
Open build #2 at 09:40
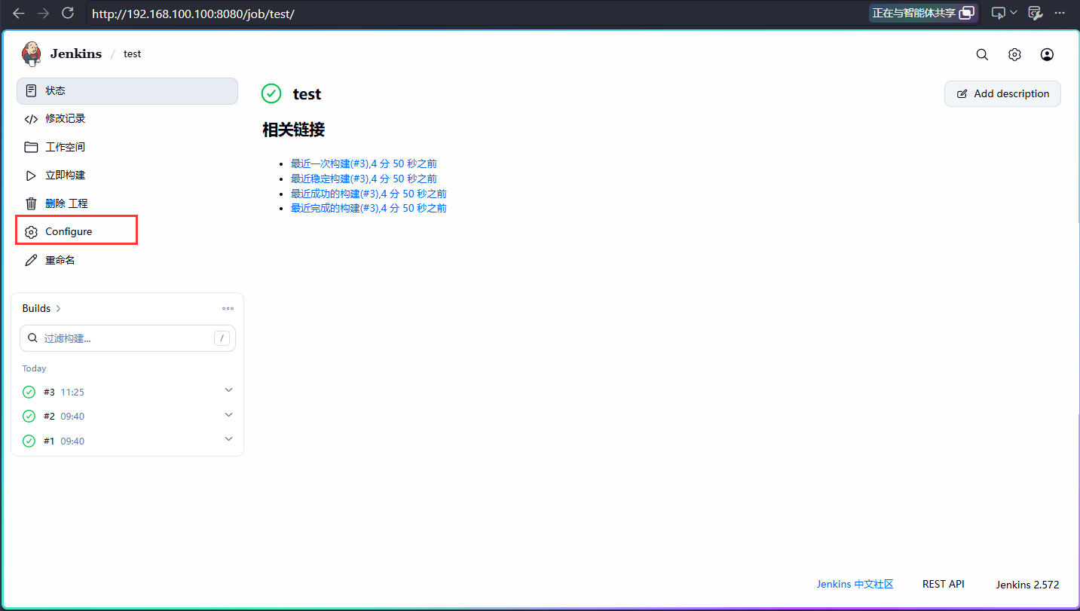pos(64,417)
